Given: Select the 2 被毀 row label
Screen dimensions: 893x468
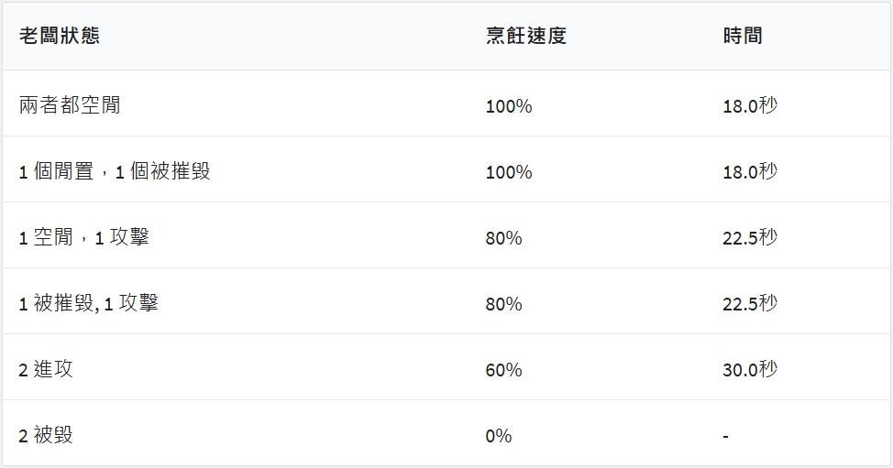Looking at the screenshot, I should click(x=46, y=435).
